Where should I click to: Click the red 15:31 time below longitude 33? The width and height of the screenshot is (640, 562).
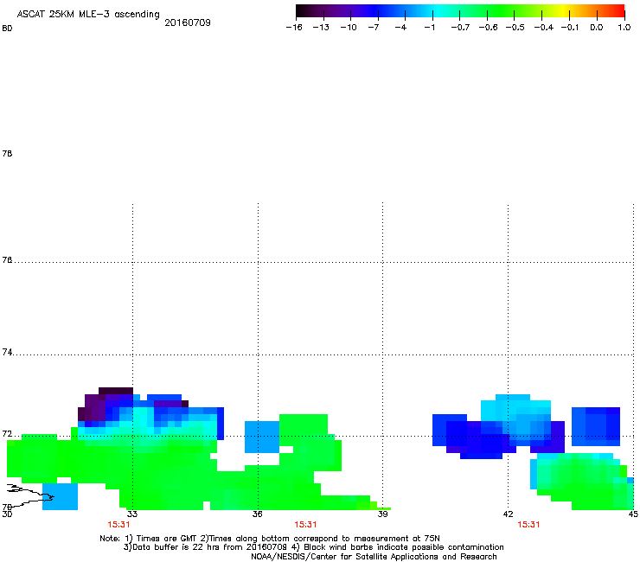118,525
